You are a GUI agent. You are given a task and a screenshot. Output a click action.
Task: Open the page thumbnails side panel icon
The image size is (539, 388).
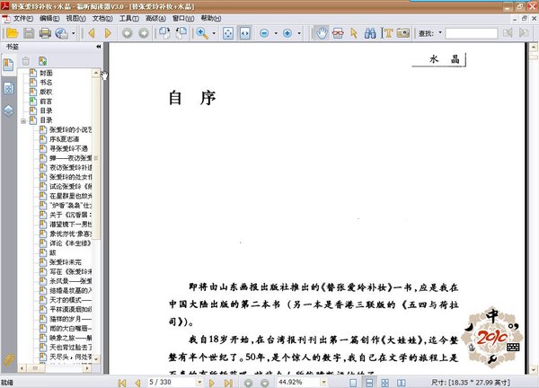coord(8,89)
